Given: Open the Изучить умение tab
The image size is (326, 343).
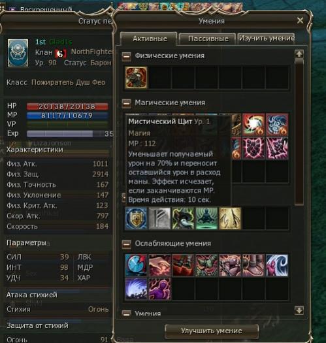Looking at the screenshot, I should click(x=267, y=39).
